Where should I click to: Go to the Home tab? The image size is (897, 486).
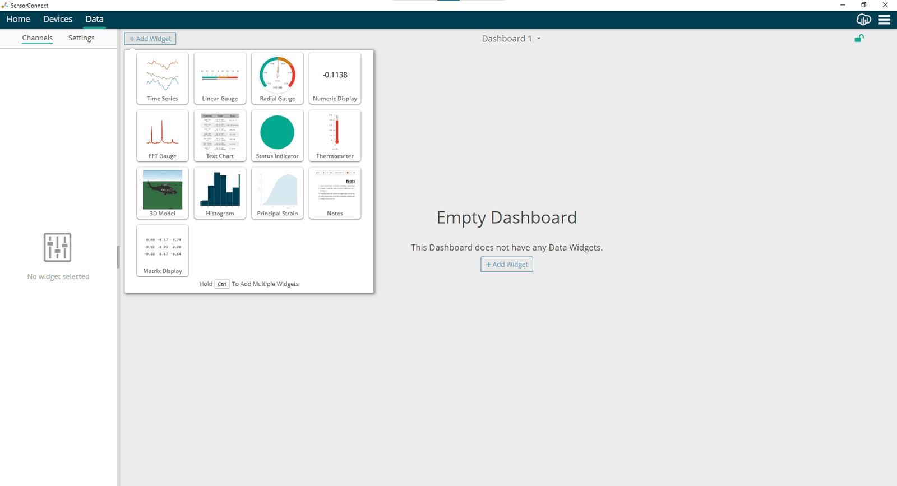[19, 19]
